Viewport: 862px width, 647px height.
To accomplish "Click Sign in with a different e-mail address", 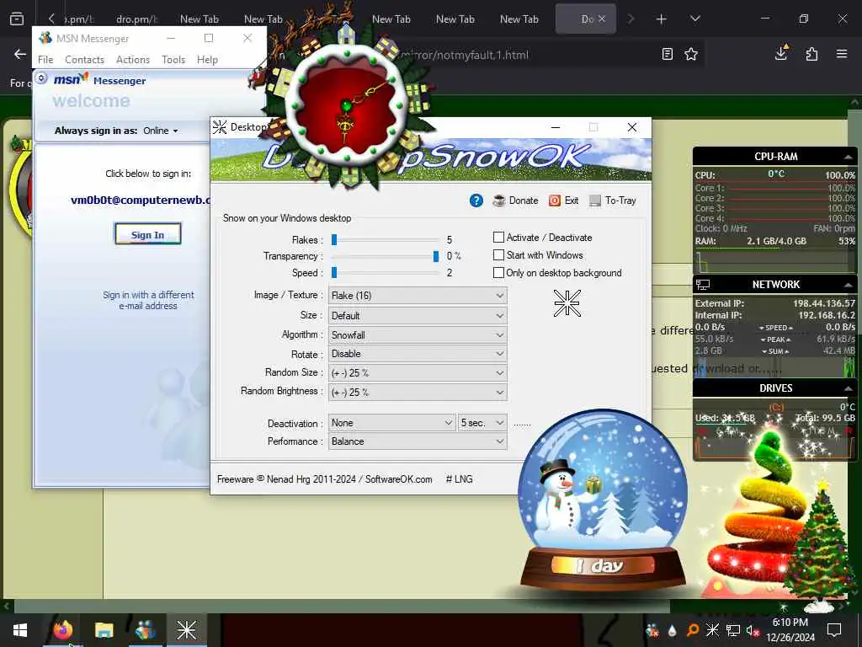I will [x=148, y=300].
